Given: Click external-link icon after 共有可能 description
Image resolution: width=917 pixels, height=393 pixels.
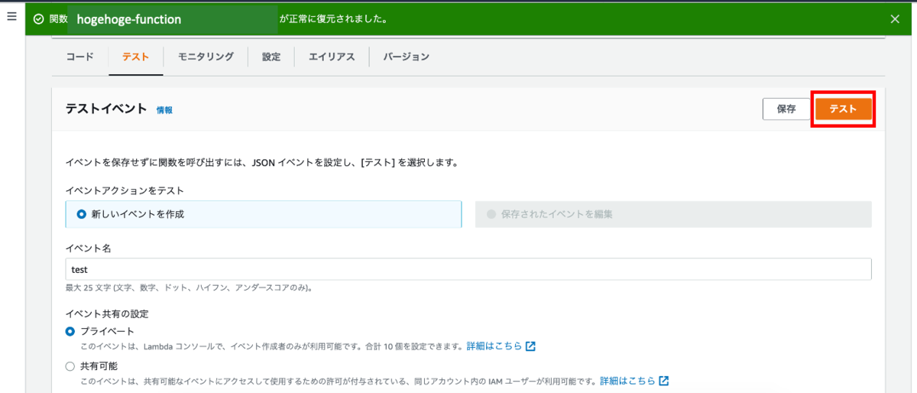Looking at the screenshot, I should tap(663, 381).
